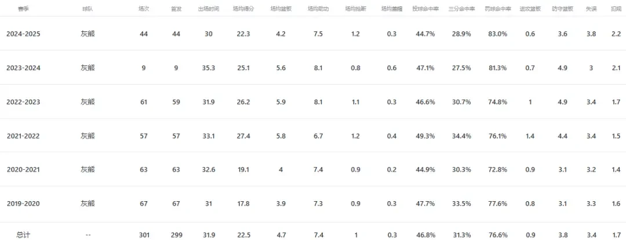Select the 球队 column header
This screenshot has height=240, width=626.
87,9
